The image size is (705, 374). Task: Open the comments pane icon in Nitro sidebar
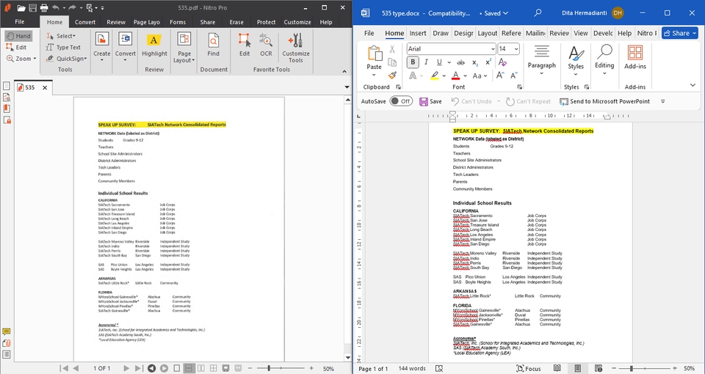tap(7, 331)
